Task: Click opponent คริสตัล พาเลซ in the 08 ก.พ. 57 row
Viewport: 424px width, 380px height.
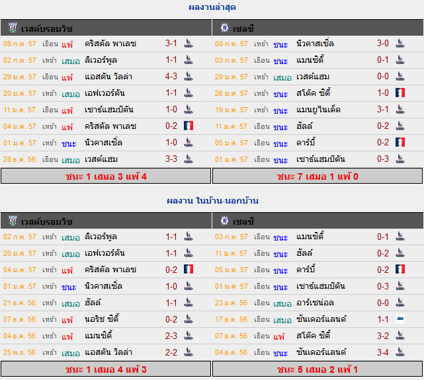Action: click(110, 44)
